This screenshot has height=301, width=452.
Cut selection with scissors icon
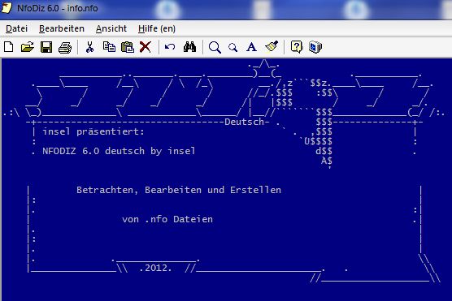coord(89,47)
